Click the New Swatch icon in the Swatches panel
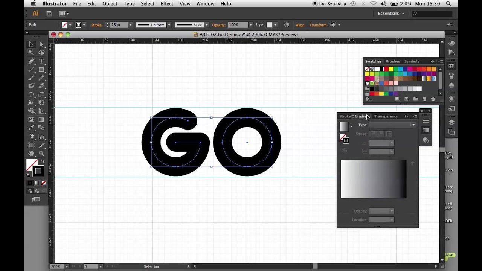 click(x=424, y=99)
